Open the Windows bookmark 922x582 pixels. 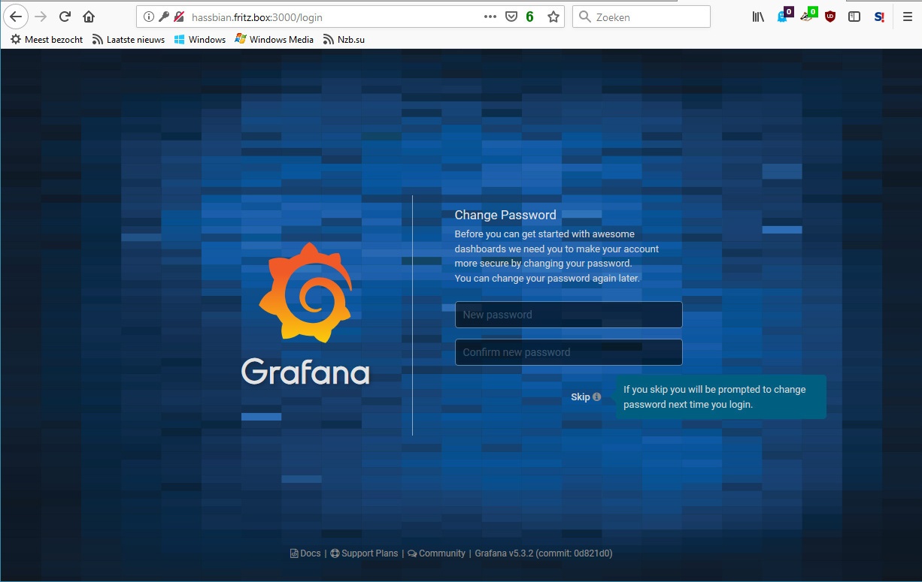[x=200, y=39]
